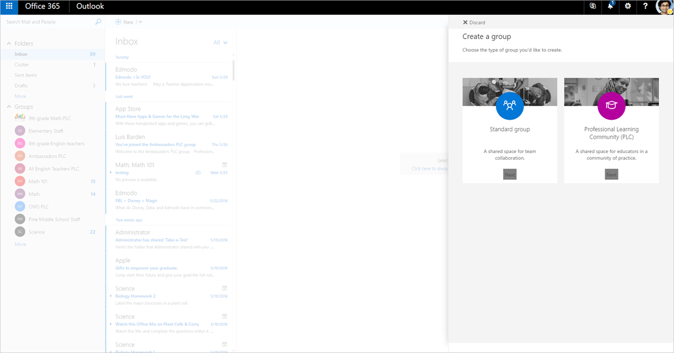Click Discard to cancel group creation
Viewport: 674px width, 353px height.
coord(474,22)
